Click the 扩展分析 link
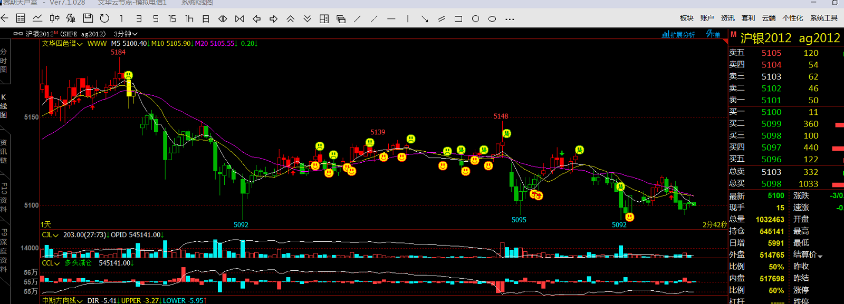This screenshot has height=304, width=844. coord(679,34)
